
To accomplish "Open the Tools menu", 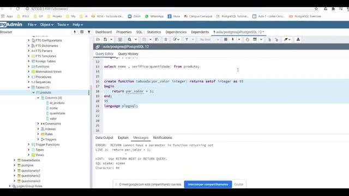I will (x=63, y=24).
